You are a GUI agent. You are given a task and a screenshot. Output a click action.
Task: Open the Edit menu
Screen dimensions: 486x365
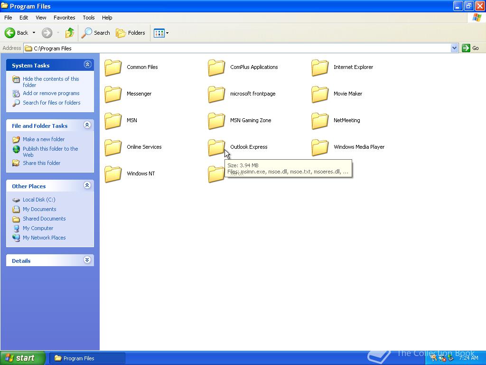click(x=24, y=18)
